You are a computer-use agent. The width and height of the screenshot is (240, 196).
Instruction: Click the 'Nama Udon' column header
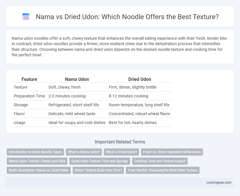pos(77,79)
